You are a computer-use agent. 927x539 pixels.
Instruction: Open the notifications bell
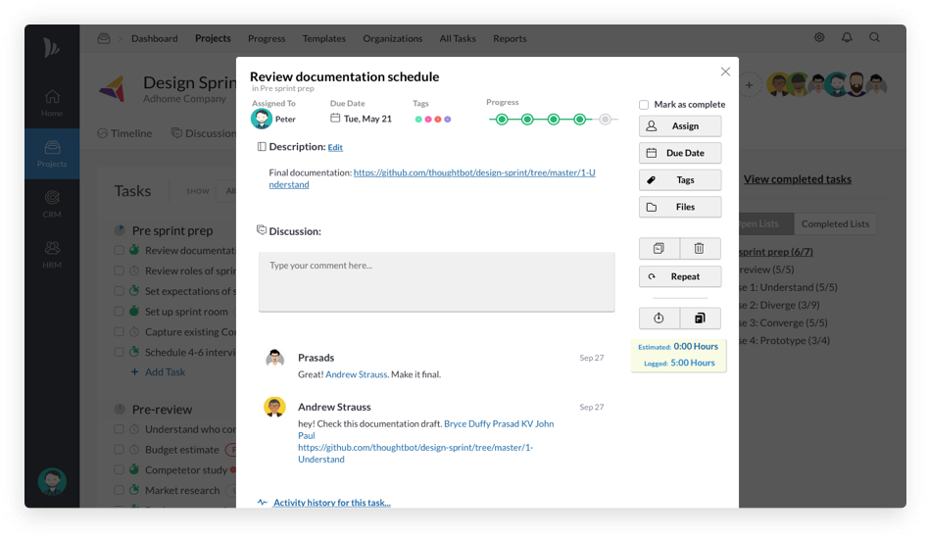(x=848, y=37)
